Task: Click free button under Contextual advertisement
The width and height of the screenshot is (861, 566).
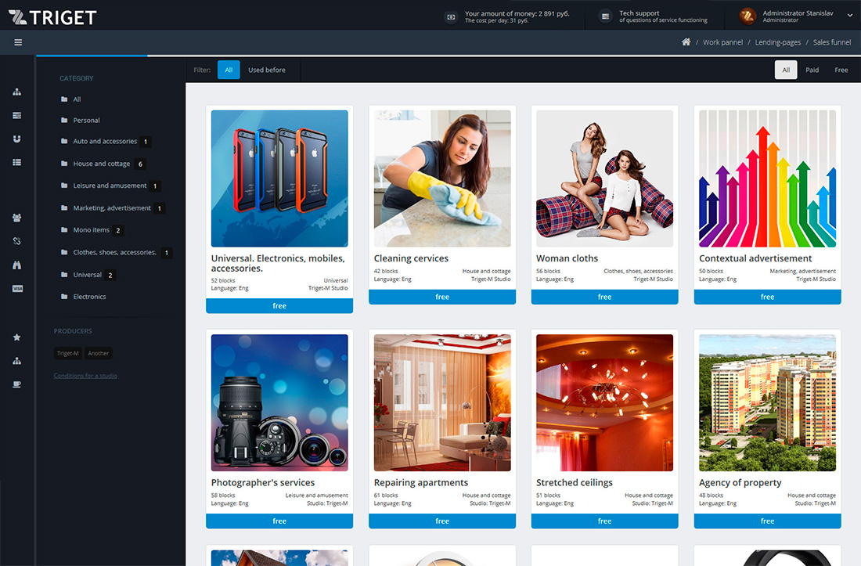Action: 767,297
